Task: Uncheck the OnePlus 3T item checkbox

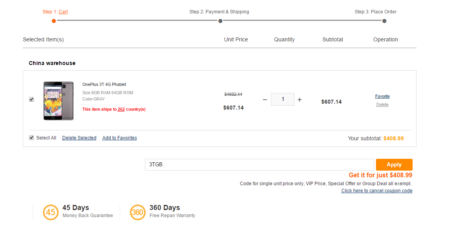Action: (31, 99)
